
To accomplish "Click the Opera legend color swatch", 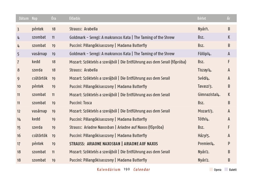I will [x=211, y=170].
